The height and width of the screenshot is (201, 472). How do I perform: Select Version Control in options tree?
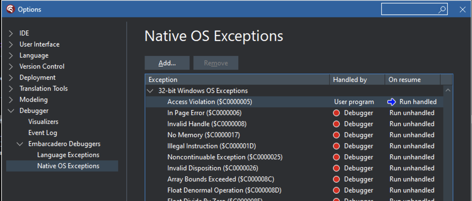(42, 66)
